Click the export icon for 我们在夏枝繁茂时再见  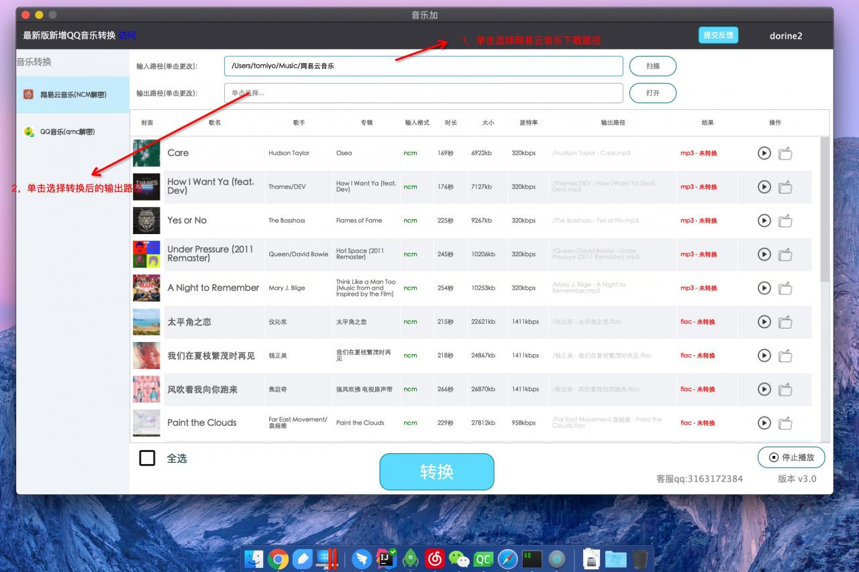coord(785,355)
